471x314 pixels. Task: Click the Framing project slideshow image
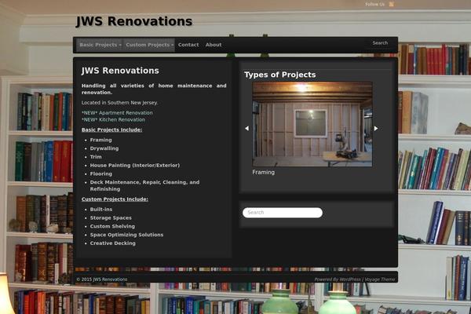[312, 124]
